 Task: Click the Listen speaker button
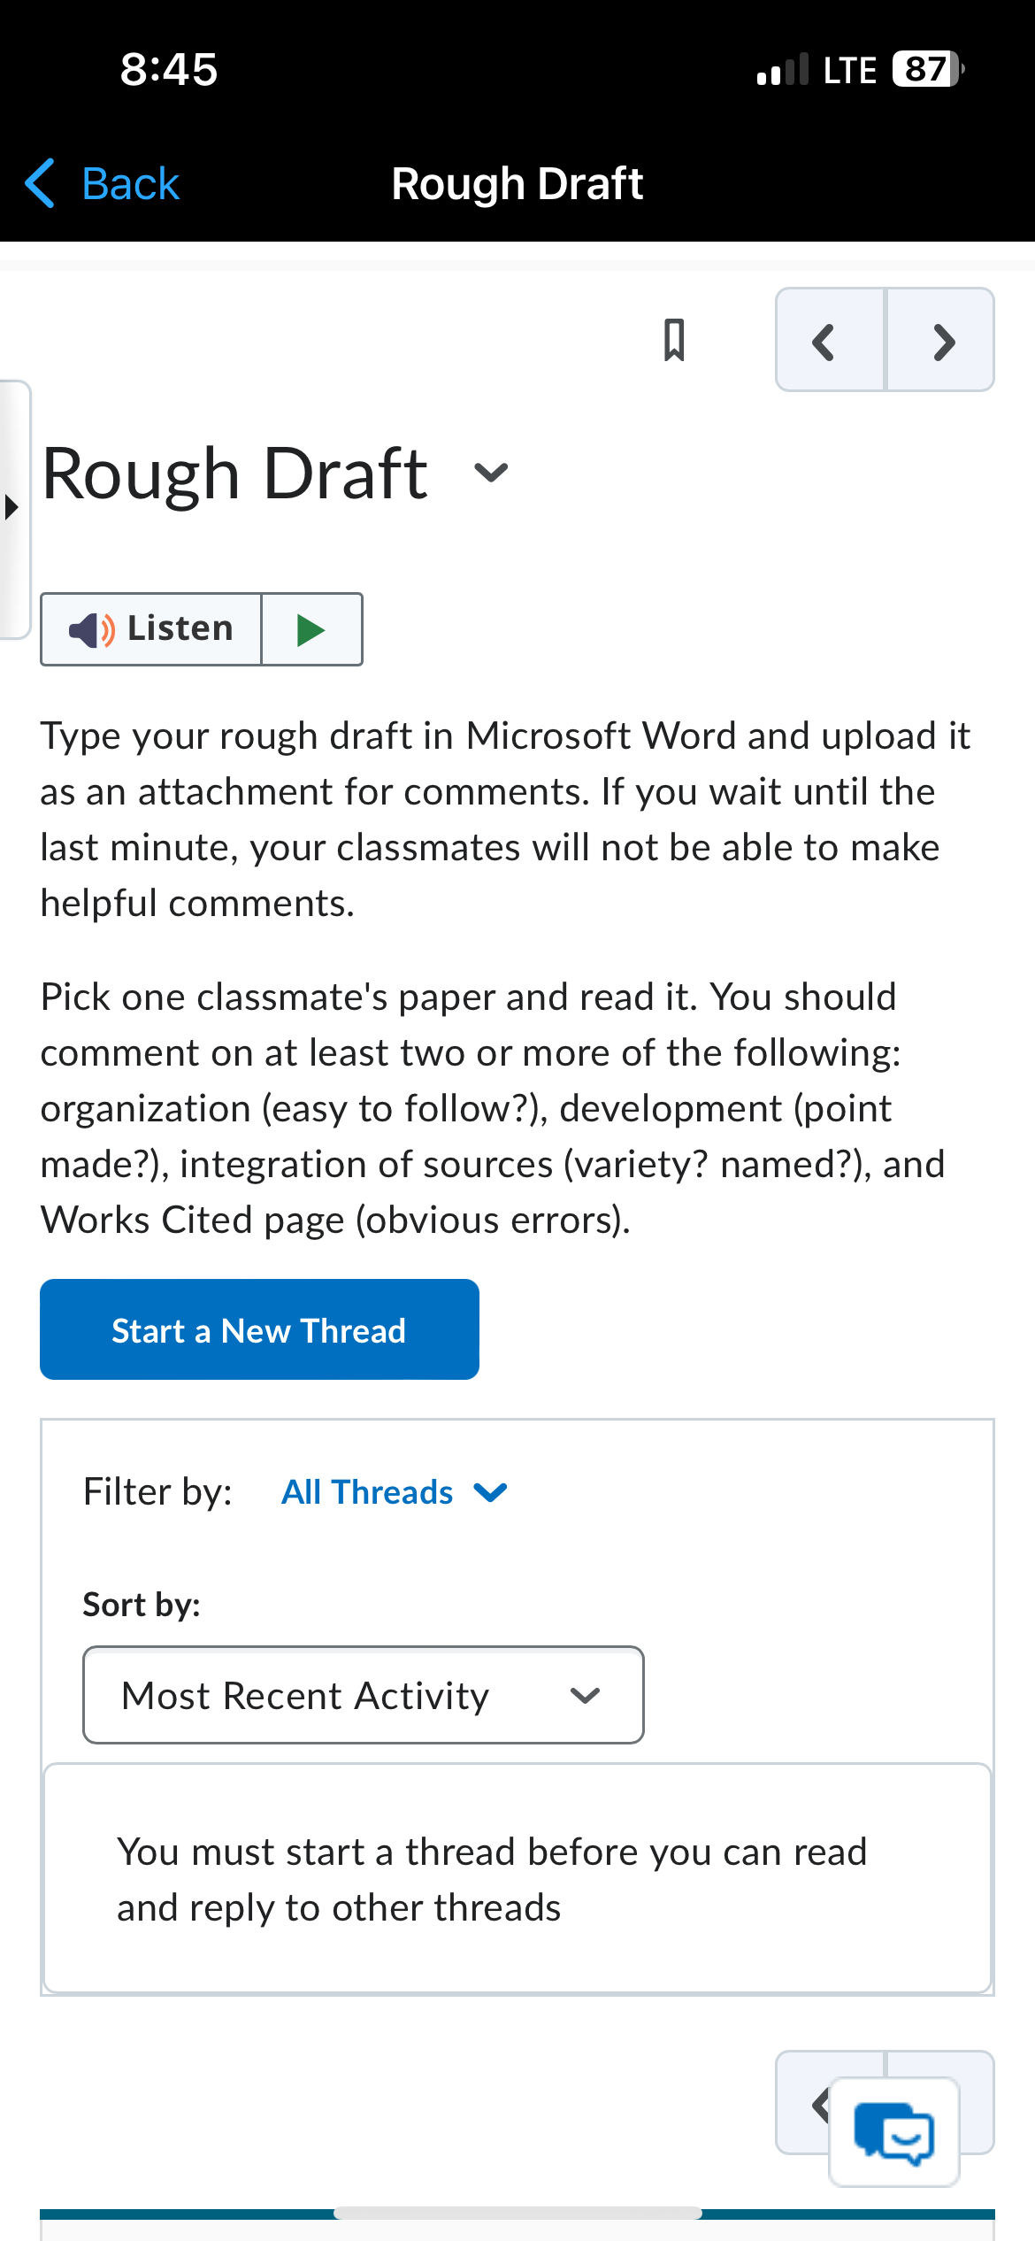[x=152, y=629]
